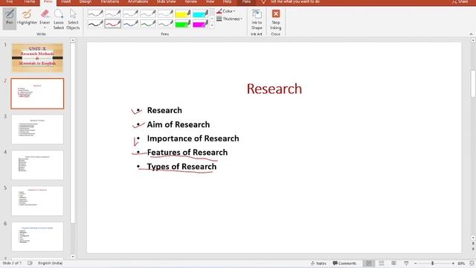Viewport: 476px width, 268px height.
Task: Toggle the Comments pane
Action: [344, 264]
